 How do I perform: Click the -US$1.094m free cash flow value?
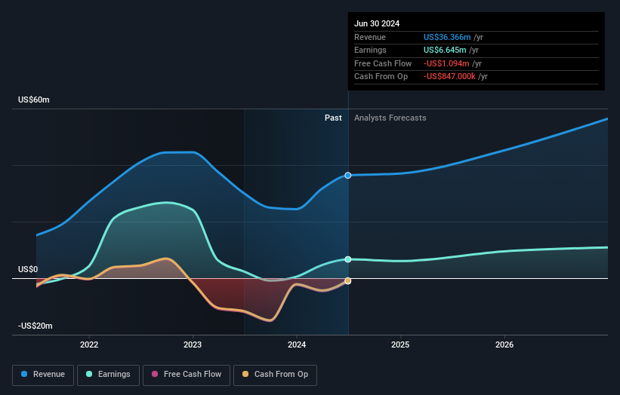[x=446, y=63]
